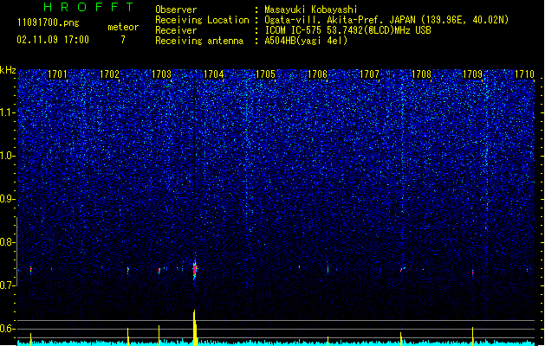Click the 1704 time marker
The image size is (545, 346).
coord(213,74)
